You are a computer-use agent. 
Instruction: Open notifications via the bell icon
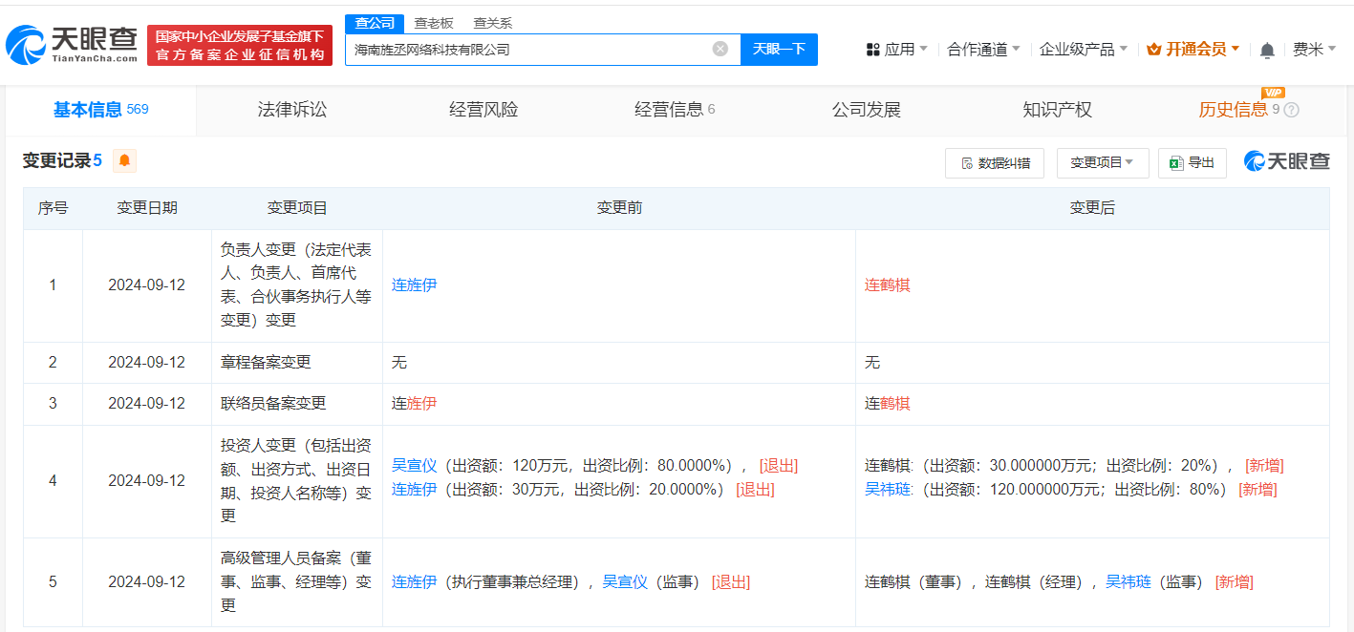click(x=1268, y=49)
